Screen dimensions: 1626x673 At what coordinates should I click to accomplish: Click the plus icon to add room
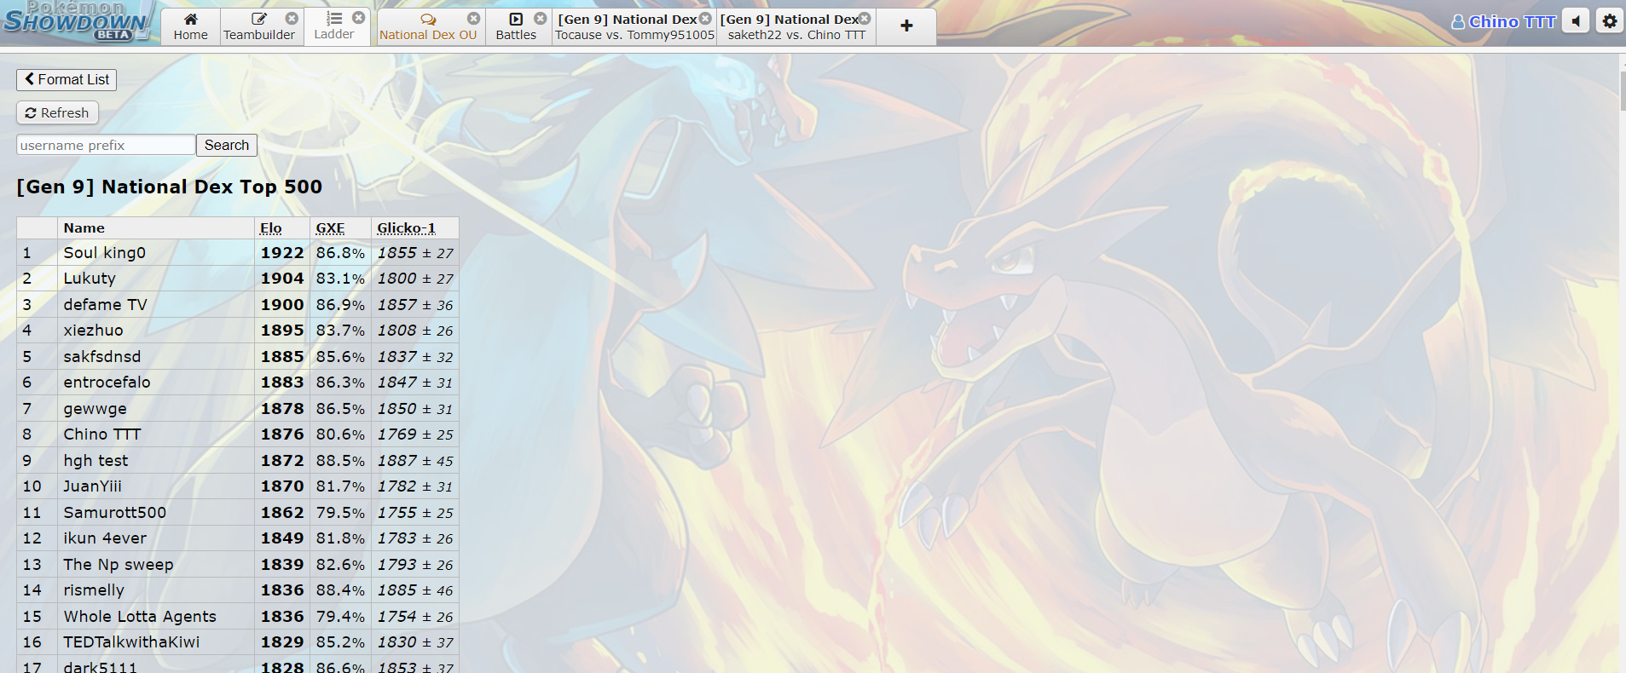coord(906,26)
